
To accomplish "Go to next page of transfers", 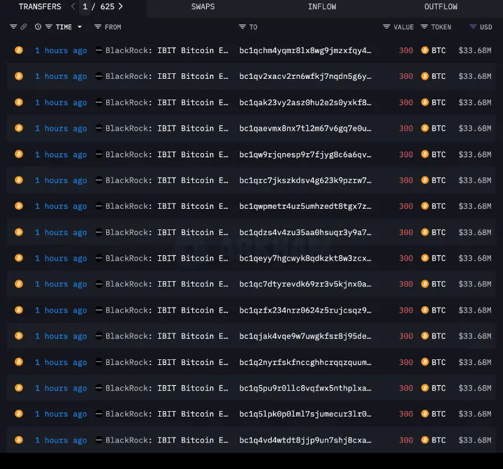I will coord(121,6).
